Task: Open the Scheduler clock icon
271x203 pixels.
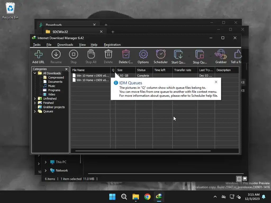Action: (161, 54)
